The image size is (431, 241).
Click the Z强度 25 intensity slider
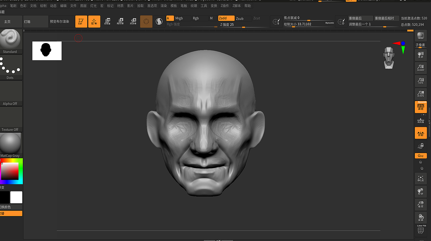pyautogui.click(x=244, y=25)
